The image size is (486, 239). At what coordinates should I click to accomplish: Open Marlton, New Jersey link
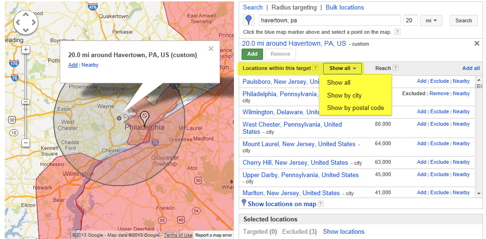tap(291, 193)
